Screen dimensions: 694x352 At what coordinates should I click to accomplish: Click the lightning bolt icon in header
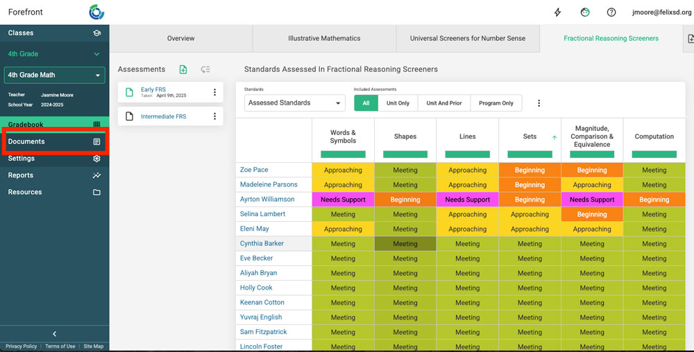pyautogui.click(x=557, y=12)
